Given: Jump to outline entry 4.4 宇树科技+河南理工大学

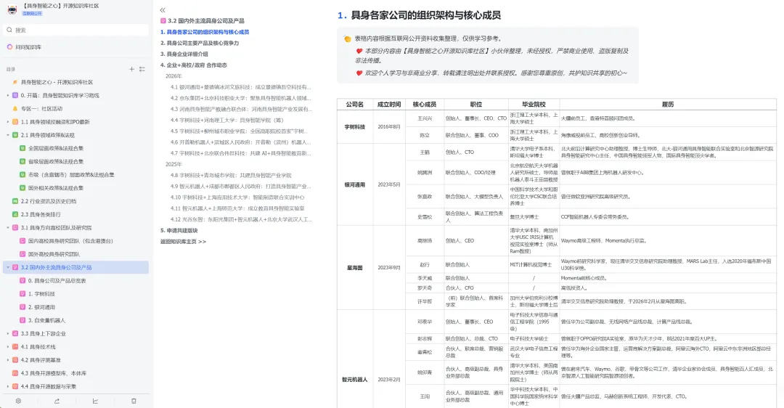Looking at the screenshot, I should 227,120.
